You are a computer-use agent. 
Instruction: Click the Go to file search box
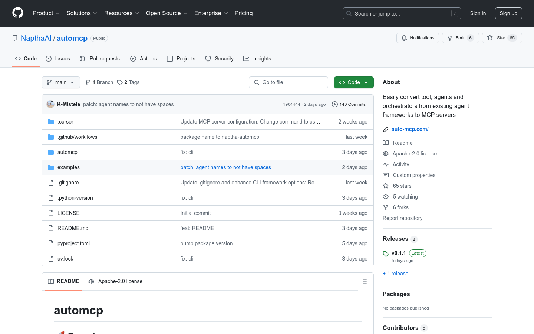point(289,82)
